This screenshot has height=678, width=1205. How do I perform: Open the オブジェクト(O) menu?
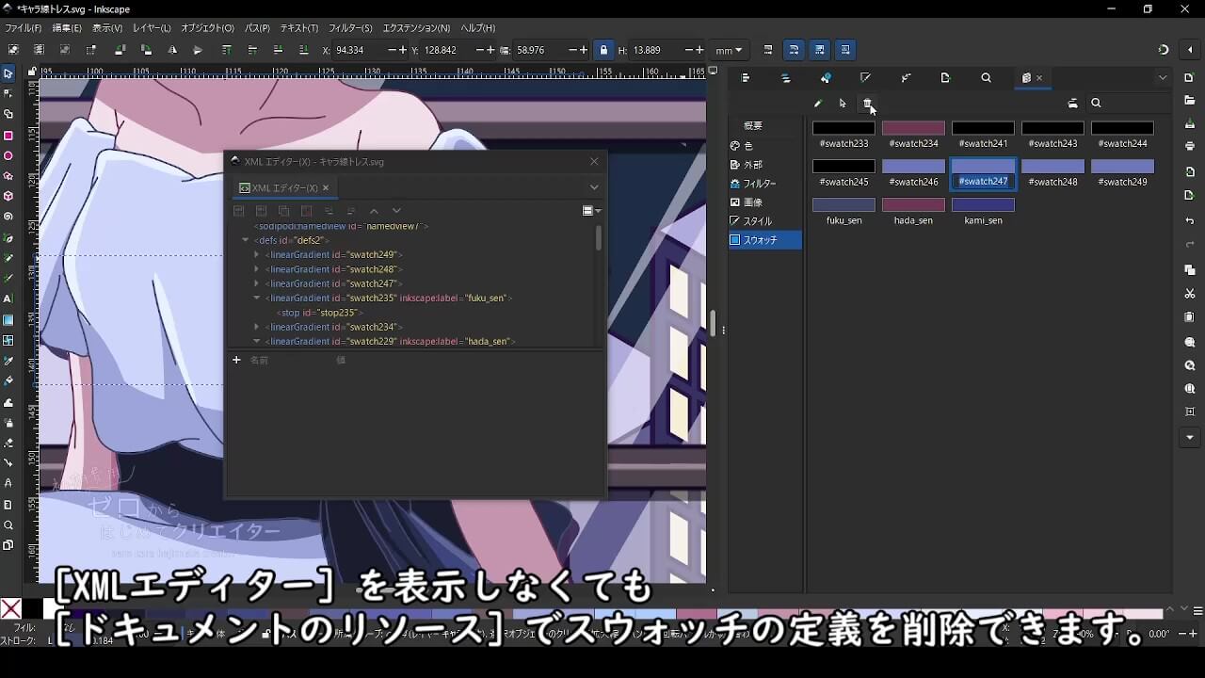pyautogui.click(x=207, y=28)
